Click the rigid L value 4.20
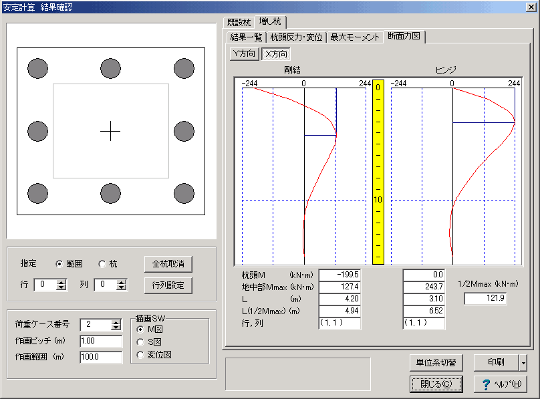Image resolution: width=540 pixels, height=399 pixels. click(x=340, y=299)
